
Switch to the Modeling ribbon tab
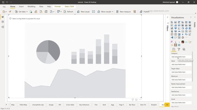[x=31, y=6]
